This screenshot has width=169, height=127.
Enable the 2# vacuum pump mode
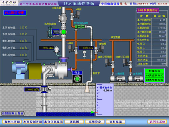click(x=154, y=80)
